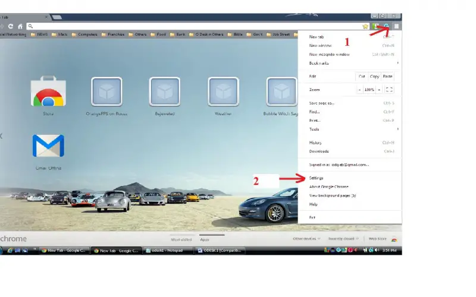Viewport: 476px width, 297px height.
Task: Switch to the Apps tab
Action: 205,239
